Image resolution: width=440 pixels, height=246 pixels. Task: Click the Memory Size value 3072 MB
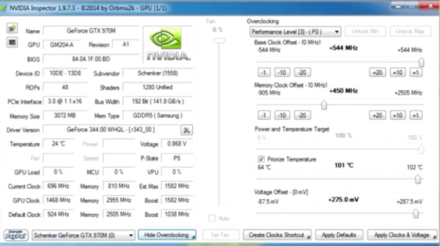(65, 115)
